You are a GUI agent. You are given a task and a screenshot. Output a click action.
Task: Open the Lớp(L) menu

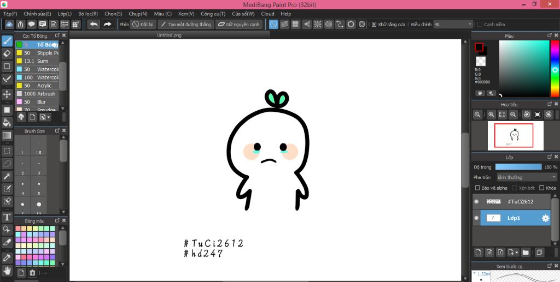click(65, 14)
